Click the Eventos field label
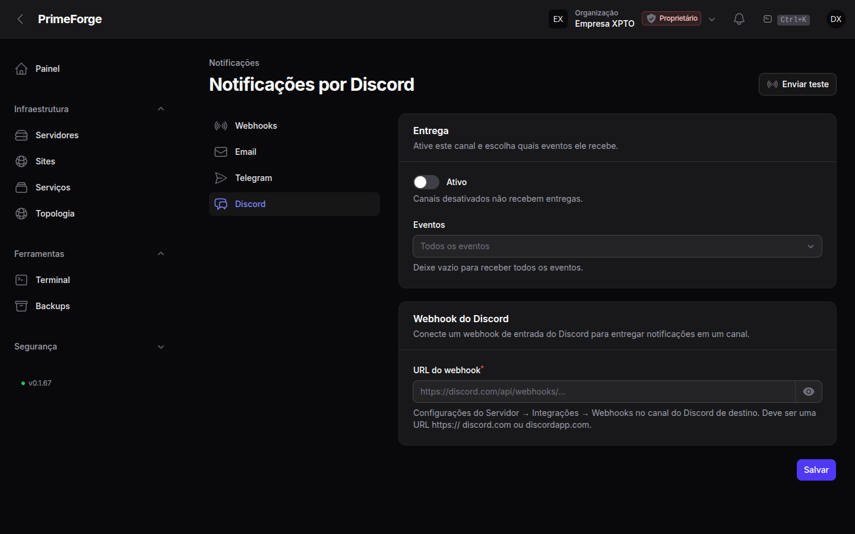The height and width of the screenshot is (534, 855). [429, 225]
